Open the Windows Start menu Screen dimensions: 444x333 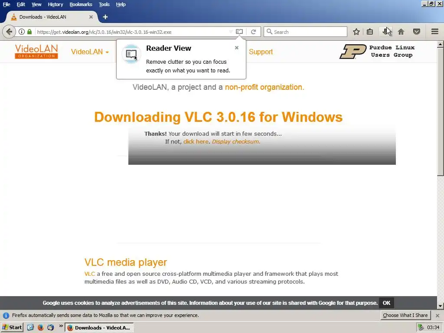pyautogui.click(x=12, y=327)
